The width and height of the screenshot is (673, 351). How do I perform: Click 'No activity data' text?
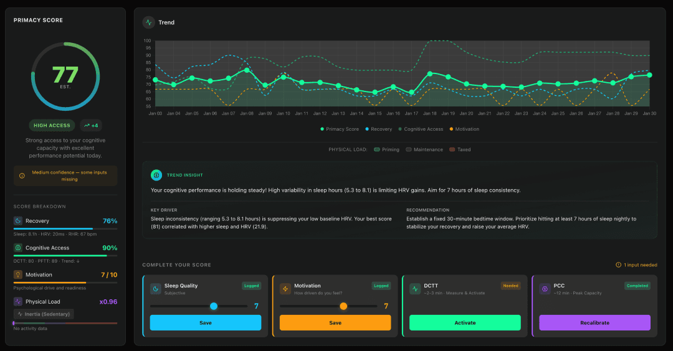point(30,329)
